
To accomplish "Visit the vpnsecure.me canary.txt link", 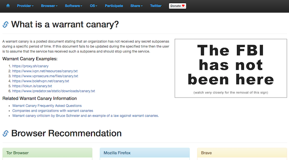I will point(45,76).
